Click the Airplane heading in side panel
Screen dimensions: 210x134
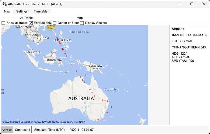(x=178, y=29)
